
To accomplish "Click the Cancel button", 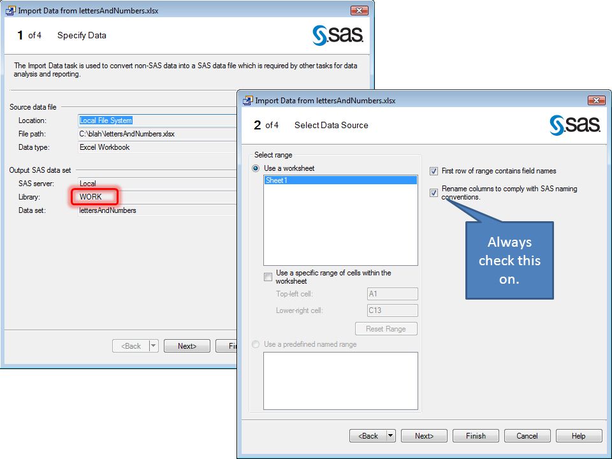I will (x=527, y=435).
